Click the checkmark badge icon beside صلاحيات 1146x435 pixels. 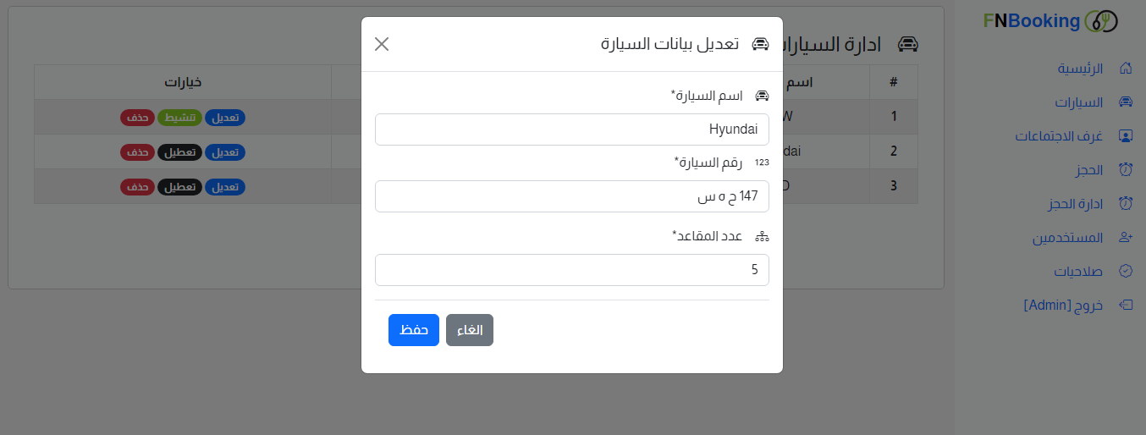[1126, 272]
